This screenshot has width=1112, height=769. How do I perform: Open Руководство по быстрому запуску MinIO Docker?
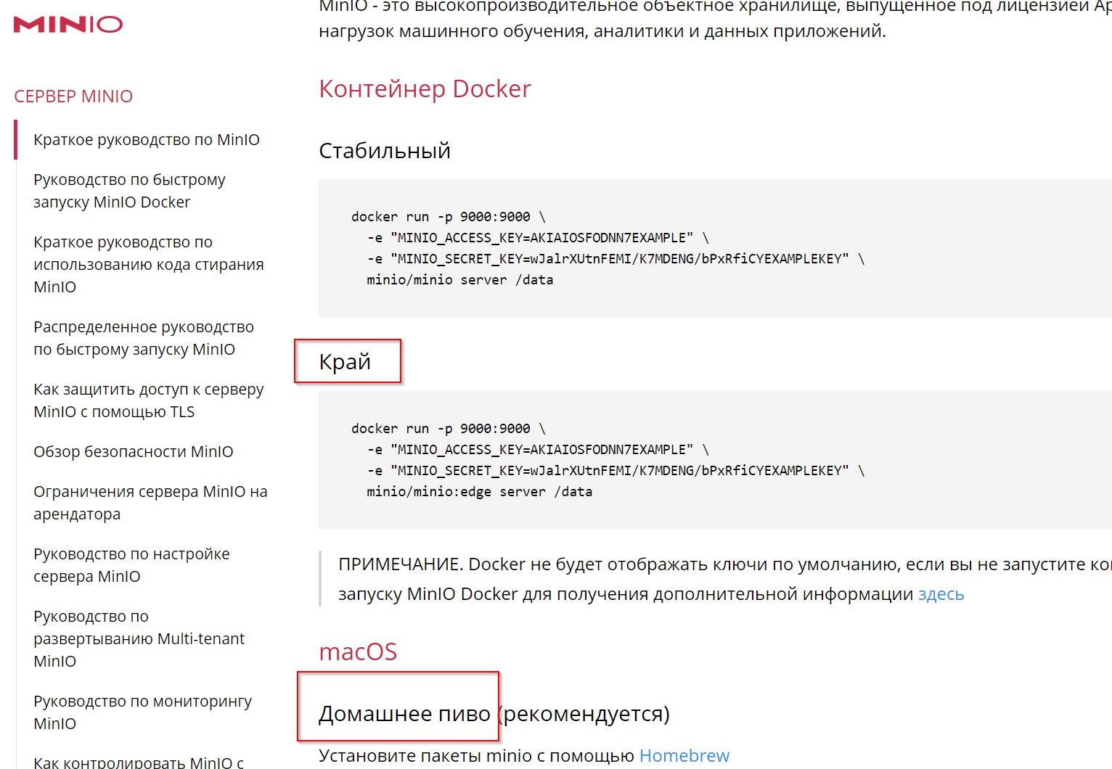129,191
